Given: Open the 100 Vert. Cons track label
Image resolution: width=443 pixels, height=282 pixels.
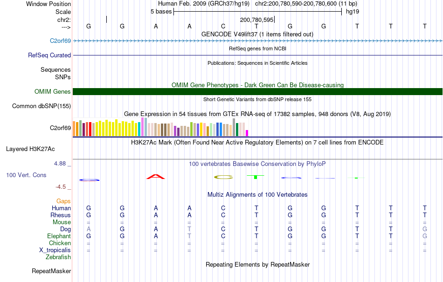Looking at the screenshot, I should (x=26, y=175).
